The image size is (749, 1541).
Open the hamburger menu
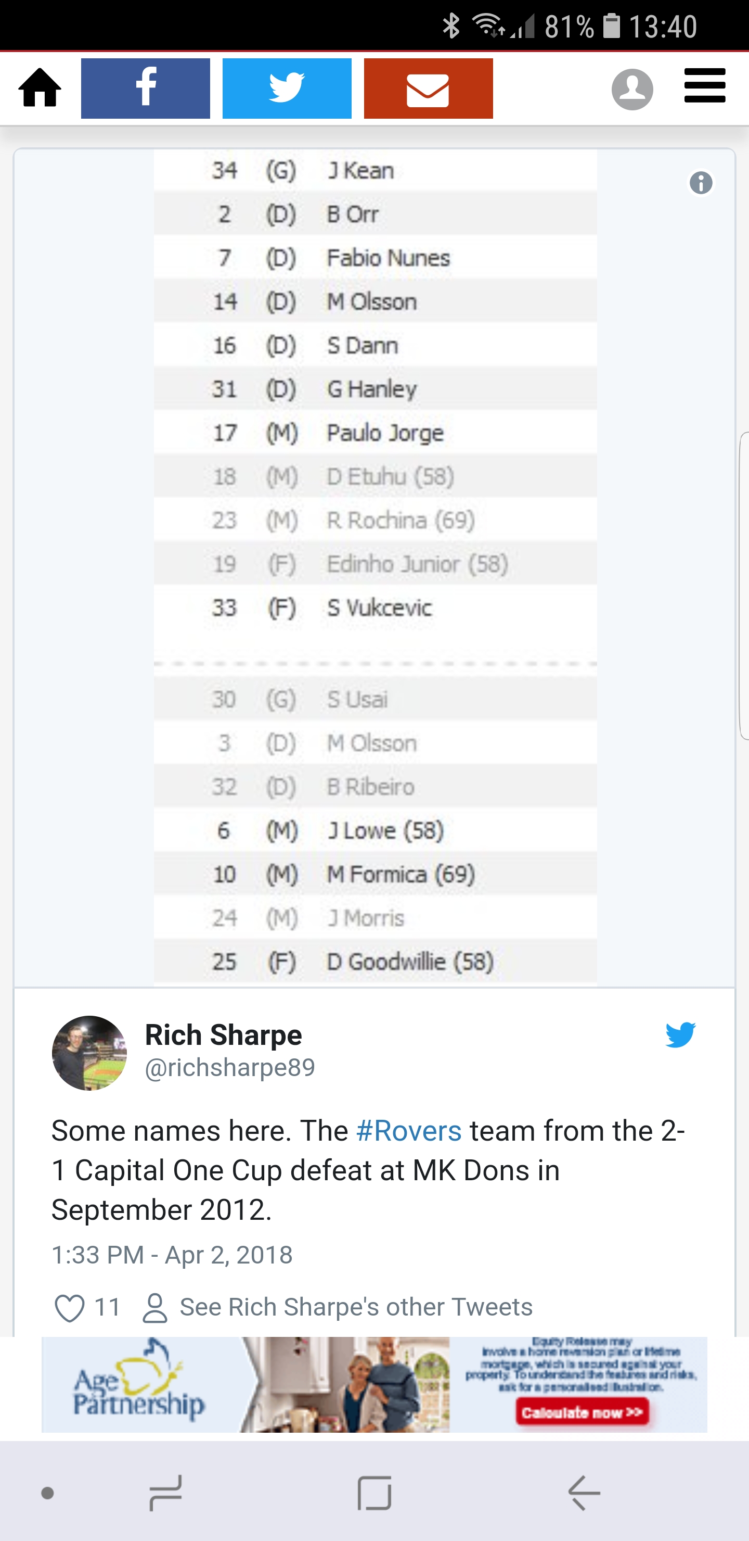click(705, 85)
